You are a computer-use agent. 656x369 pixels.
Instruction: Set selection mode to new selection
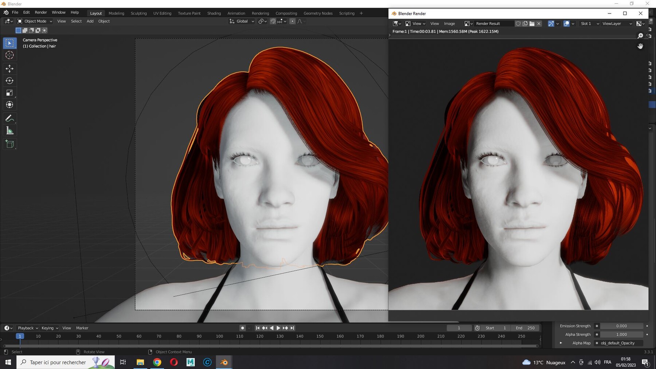tap(18, 30)
